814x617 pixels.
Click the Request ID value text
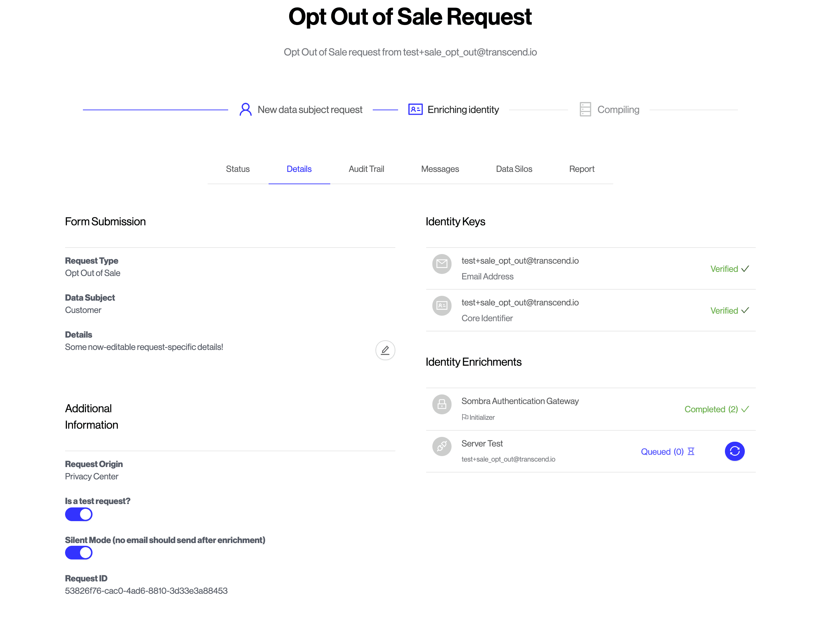(146, 591)
